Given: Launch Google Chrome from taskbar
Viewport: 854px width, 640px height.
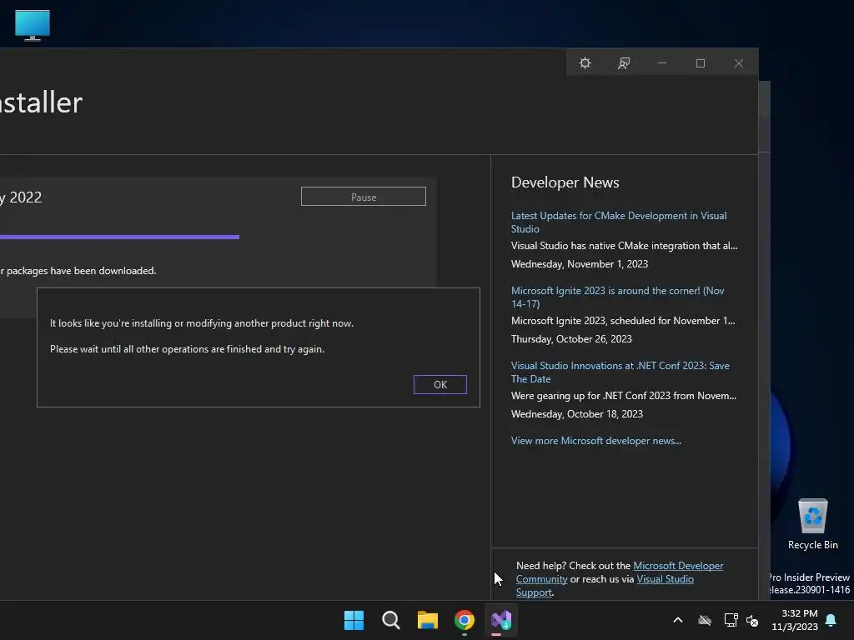Looking at the screenshot, I should [x=465, y=620].
